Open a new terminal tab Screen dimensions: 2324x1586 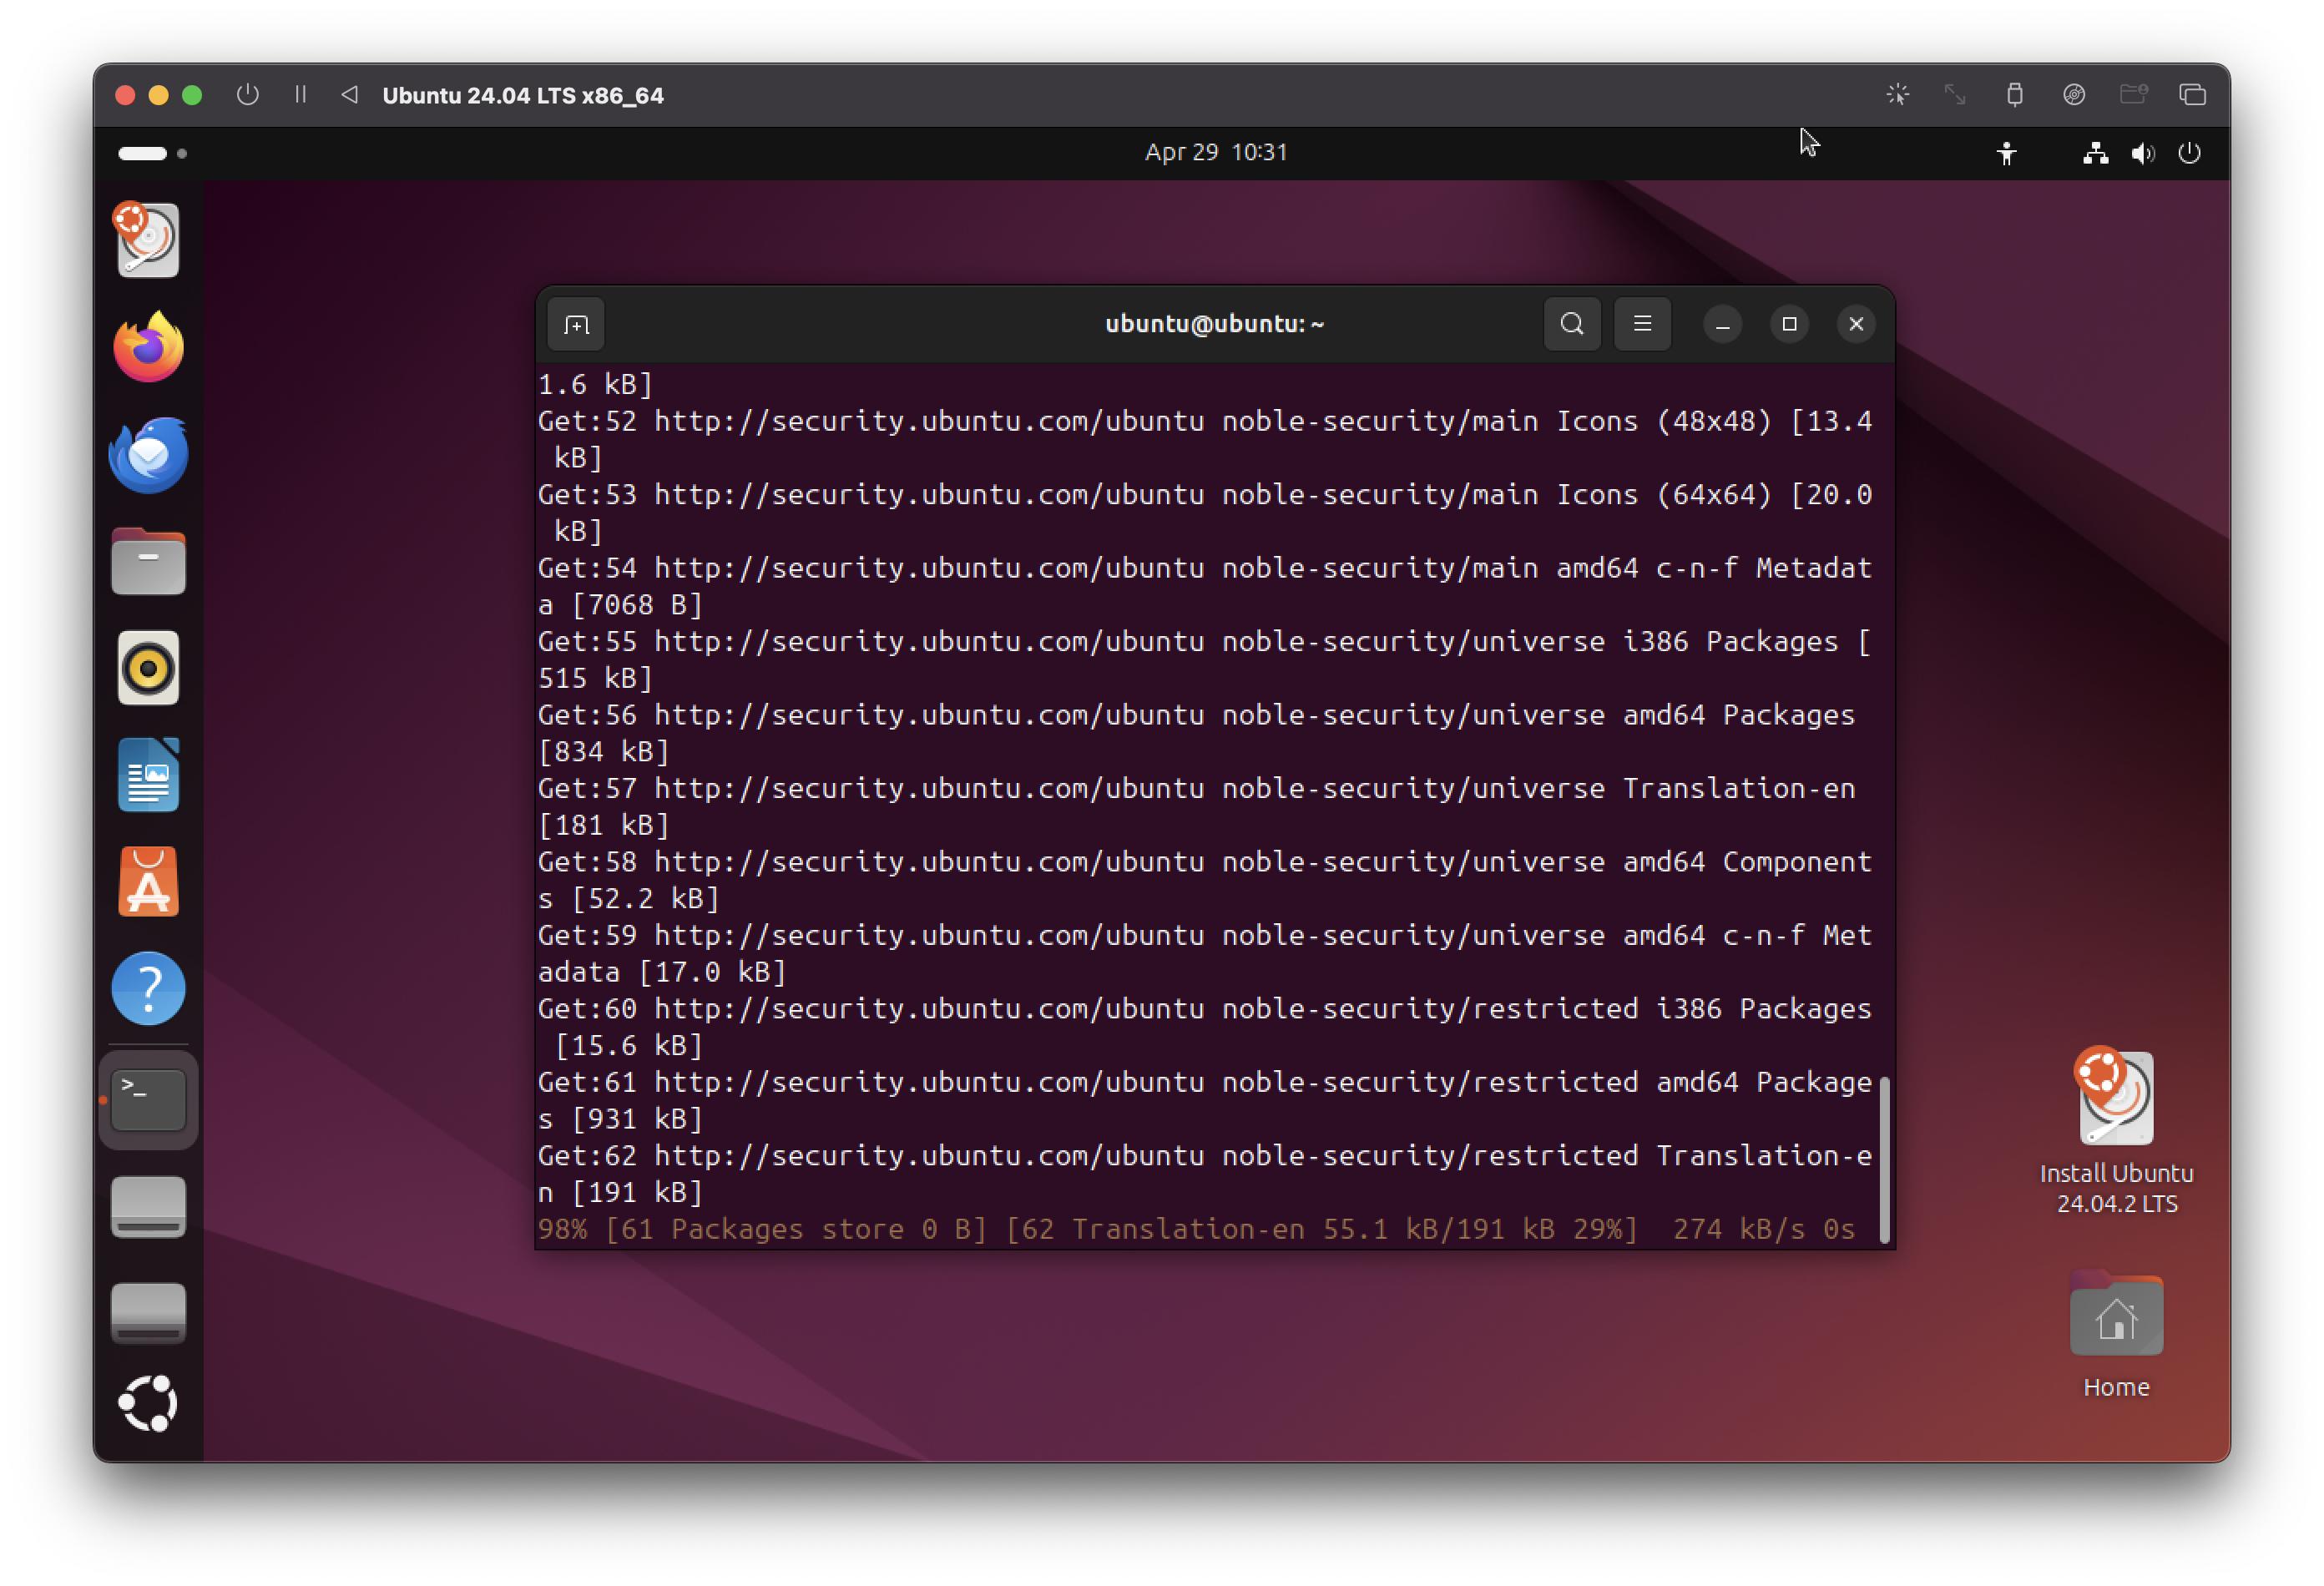pos(576,324)
